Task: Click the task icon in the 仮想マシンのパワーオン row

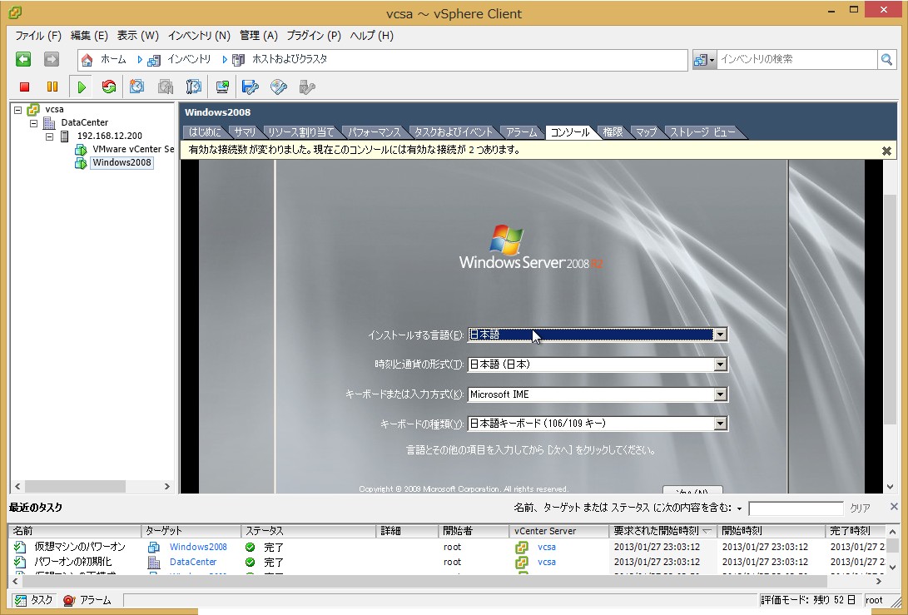Action: [x=20, y=547]
